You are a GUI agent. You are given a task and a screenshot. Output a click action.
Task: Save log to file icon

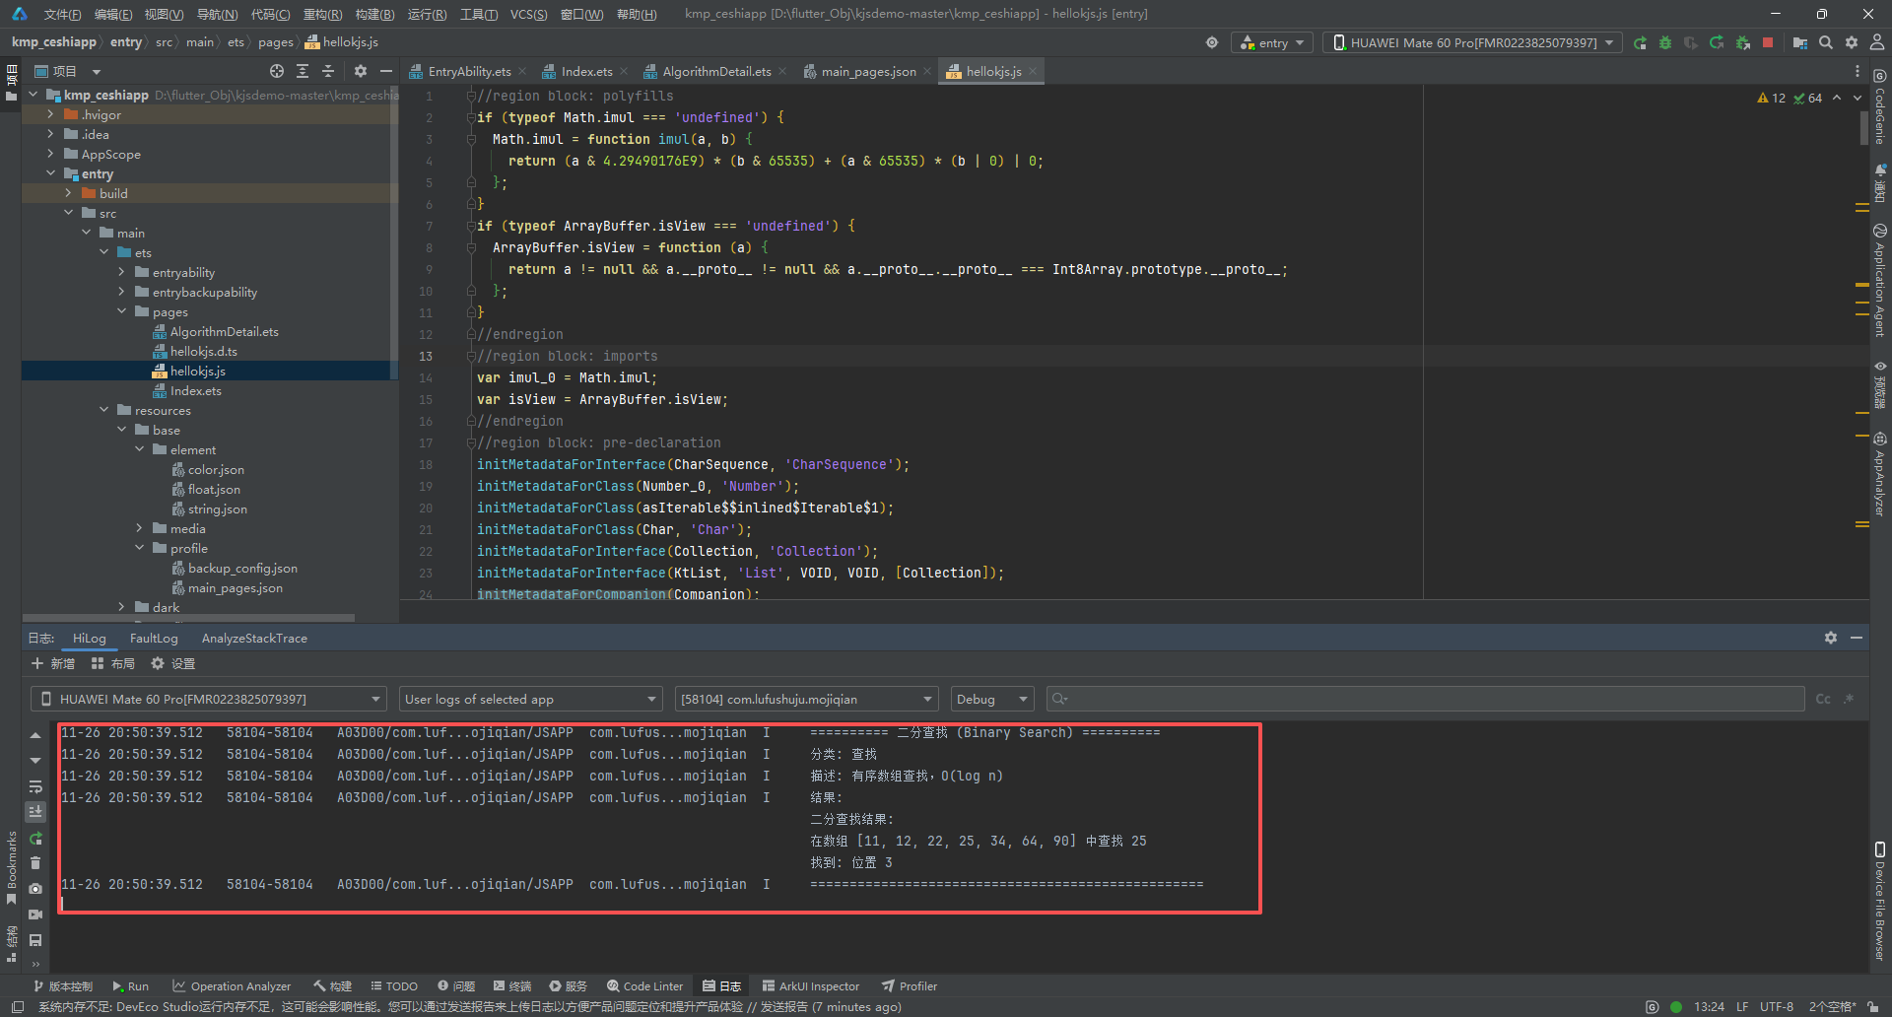[x=35, y=940]
